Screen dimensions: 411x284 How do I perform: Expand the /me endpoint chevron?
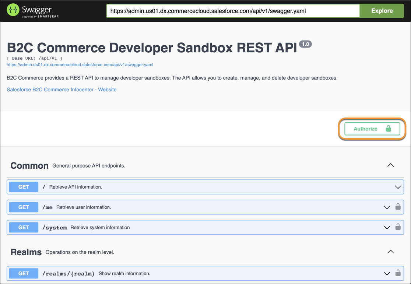[x=387, y=207]
